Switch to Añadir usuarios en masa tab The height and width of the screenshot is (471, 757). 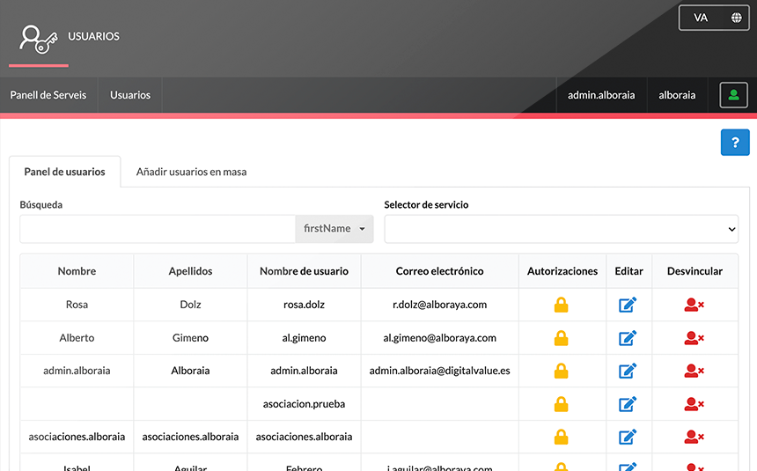(191, 172)
